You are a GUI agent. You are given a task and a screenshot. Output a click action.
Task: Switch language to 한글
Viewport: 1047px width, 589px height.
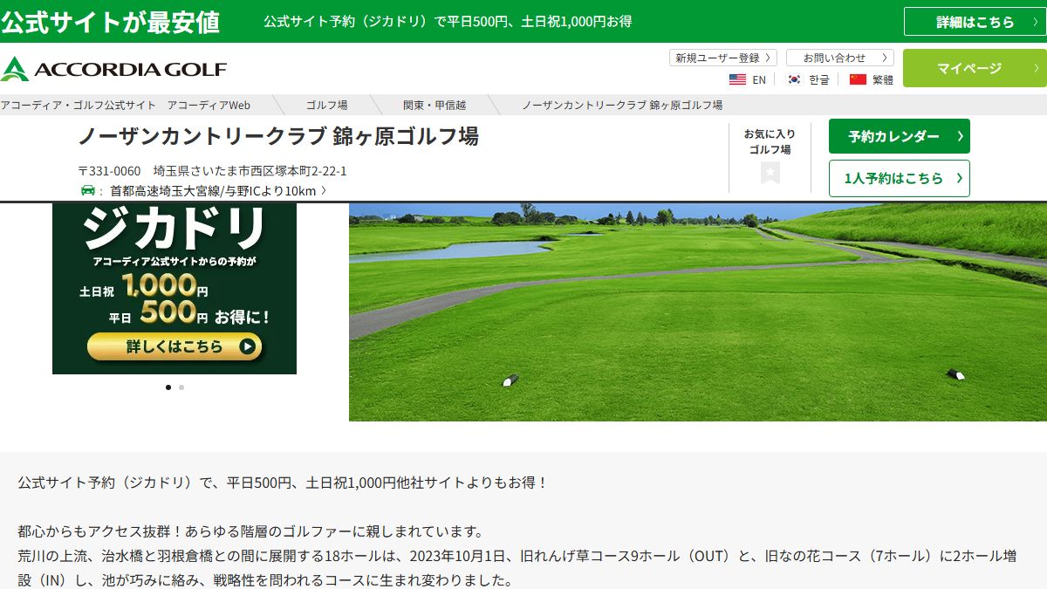coord(819,79)
